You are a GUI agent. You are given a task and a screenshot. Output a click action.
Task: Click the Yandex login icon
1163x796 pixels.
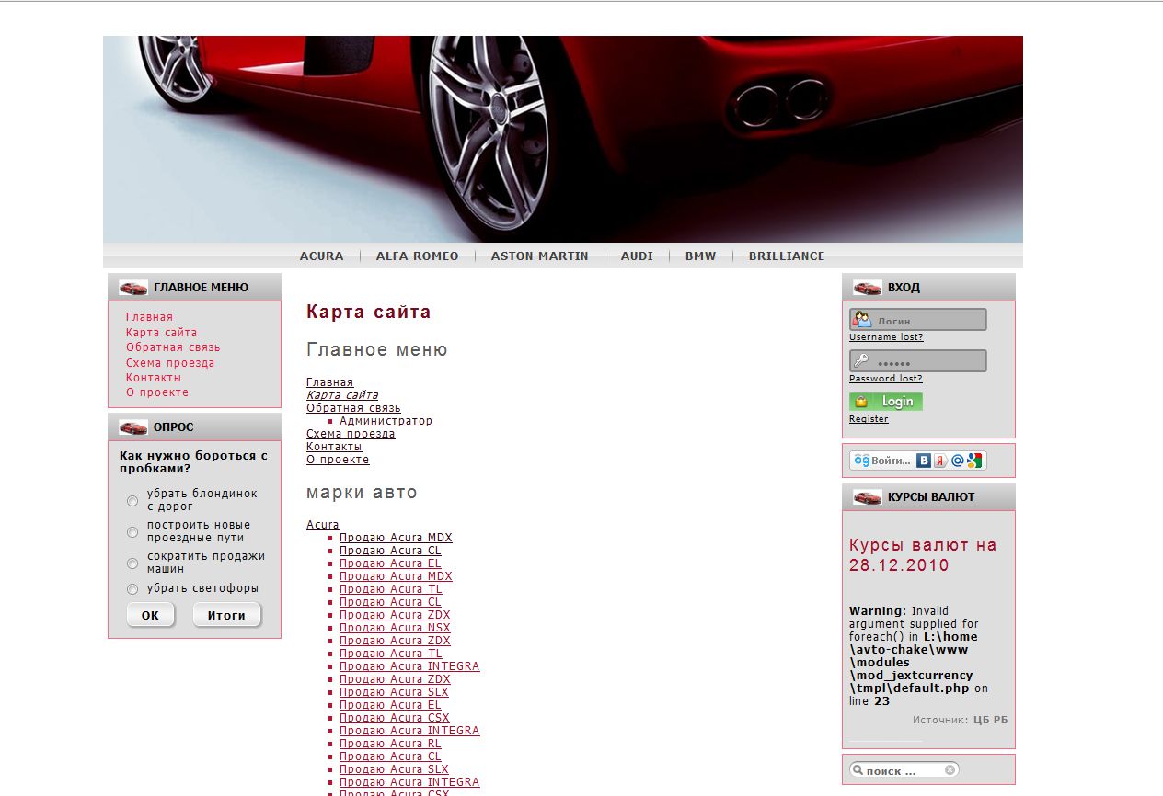tap(940, 461)
